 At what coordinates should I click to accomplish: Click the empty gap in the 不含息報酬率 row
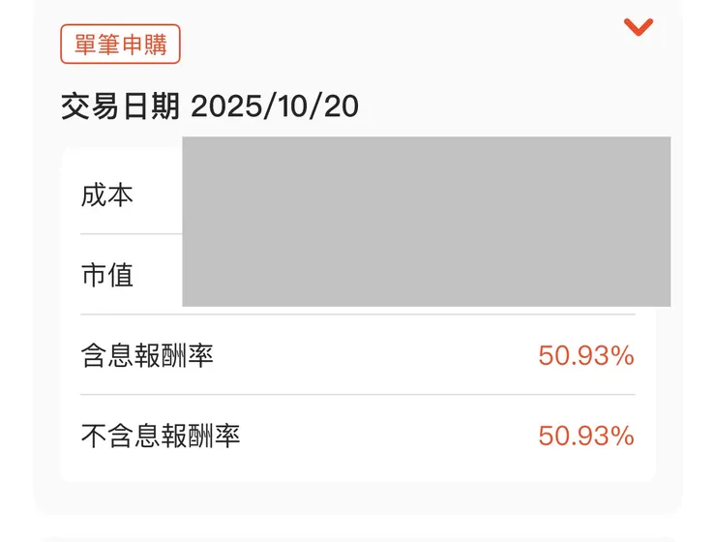point(387,436)
